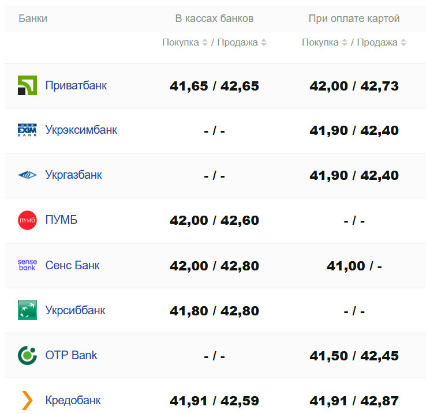426x414 pixels.
Task: Open the Укрэксимбанк bank link
Action: (x=81, y=130)
